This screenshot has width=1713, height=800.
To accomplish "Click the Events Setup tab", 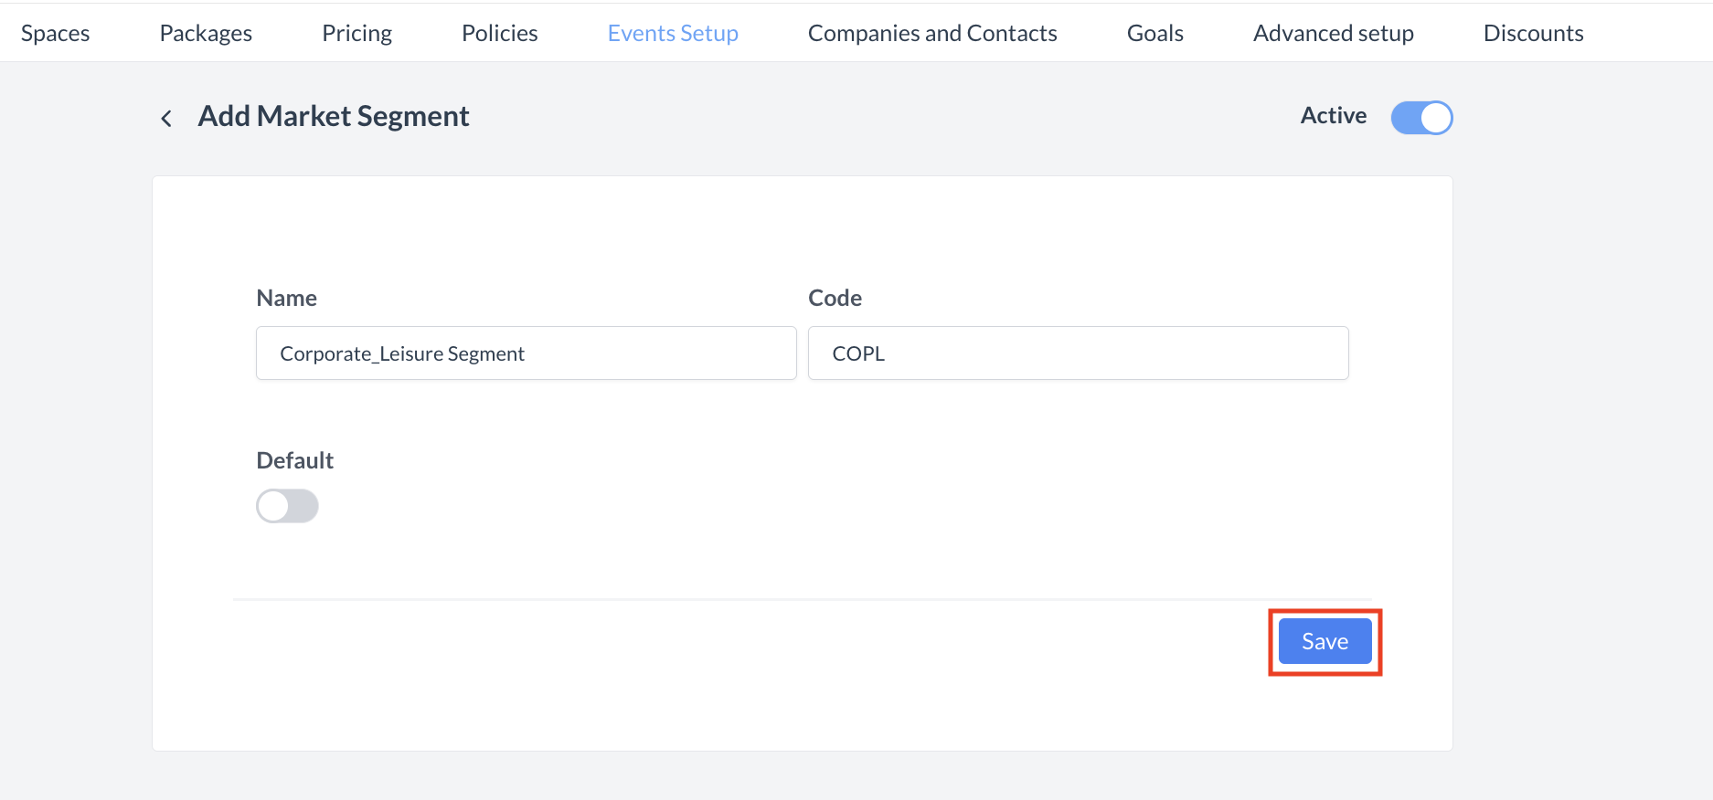I will coord(673,34).
